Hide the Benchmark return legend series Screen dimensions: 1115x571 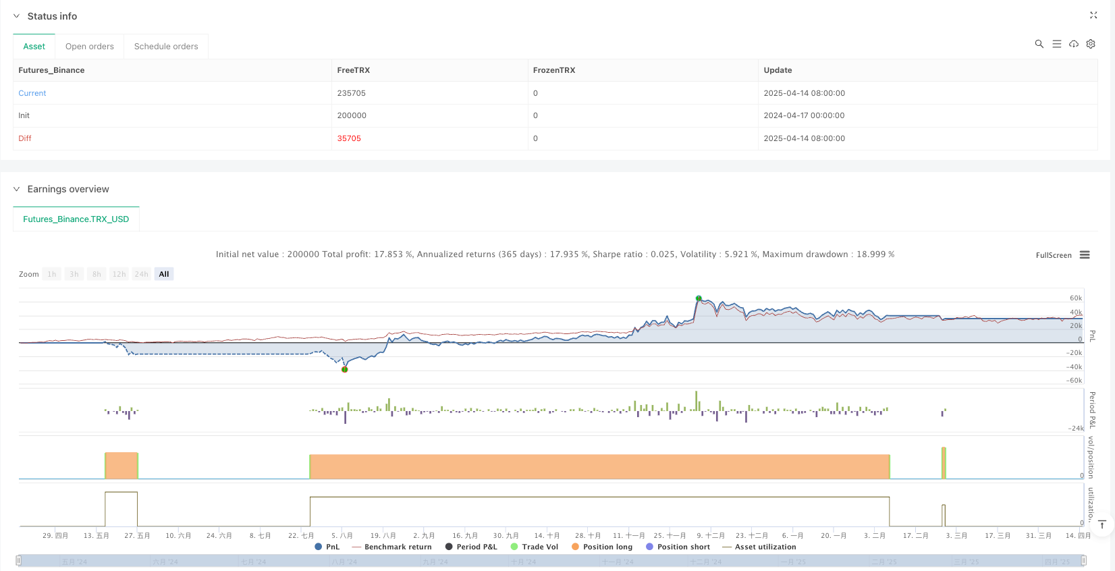coord(391,547)
